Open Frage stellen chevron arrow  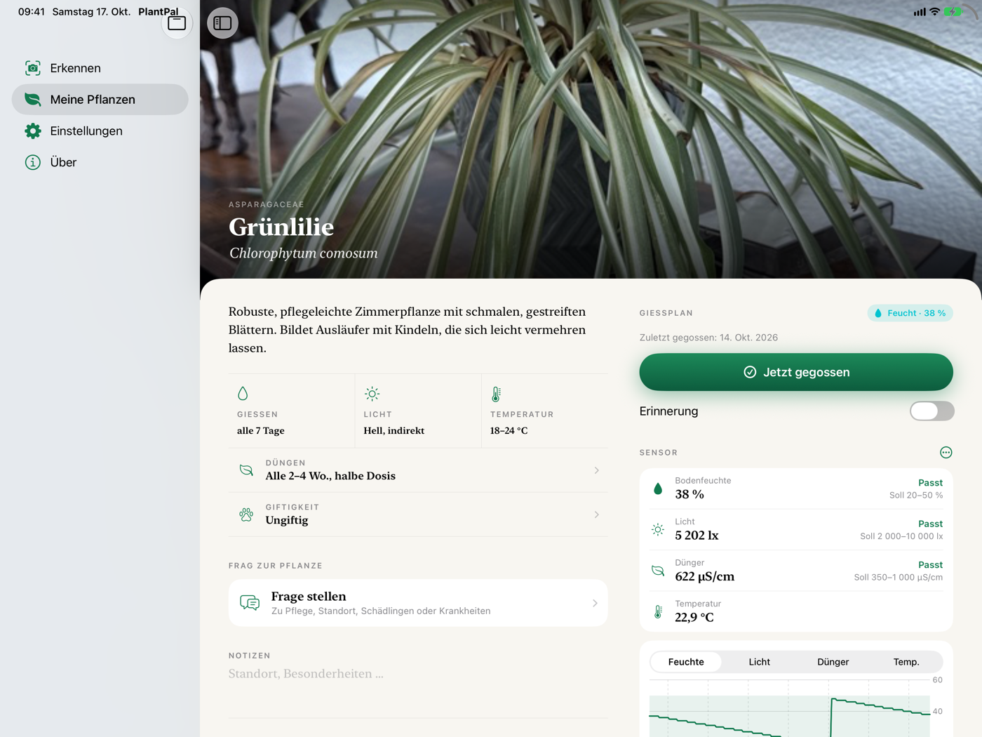click(595, 603)
